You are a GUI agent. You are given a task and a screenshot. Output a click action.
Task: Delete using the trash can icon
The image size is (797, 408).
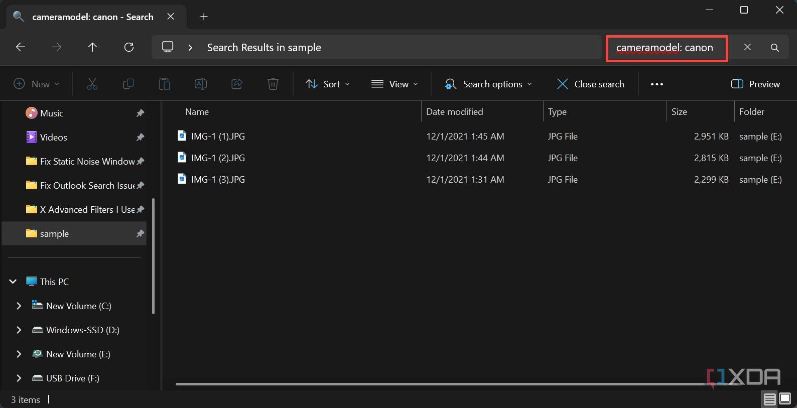[x=273, y=84]
